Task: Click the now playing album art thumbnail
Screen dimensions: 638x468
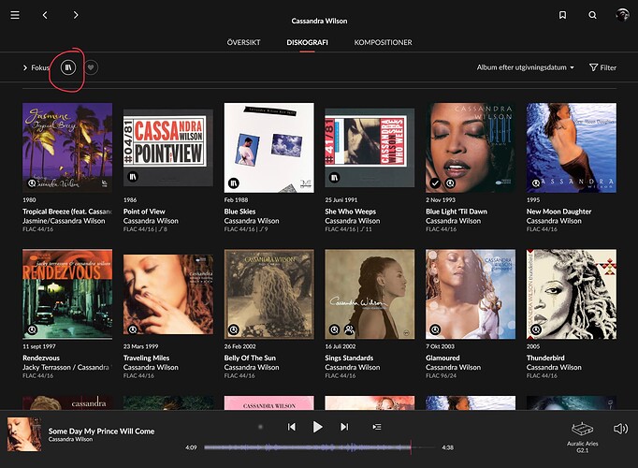Action: [24, 433]
